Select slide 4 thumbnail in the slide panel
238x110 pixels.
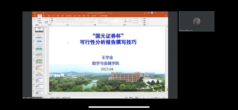tap(39, 48)
